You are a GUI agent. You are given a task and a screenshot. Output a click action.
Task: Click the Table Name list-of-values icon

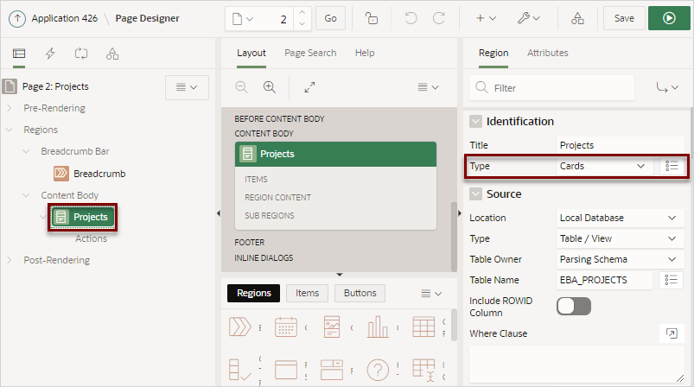(x=671, y=280)
